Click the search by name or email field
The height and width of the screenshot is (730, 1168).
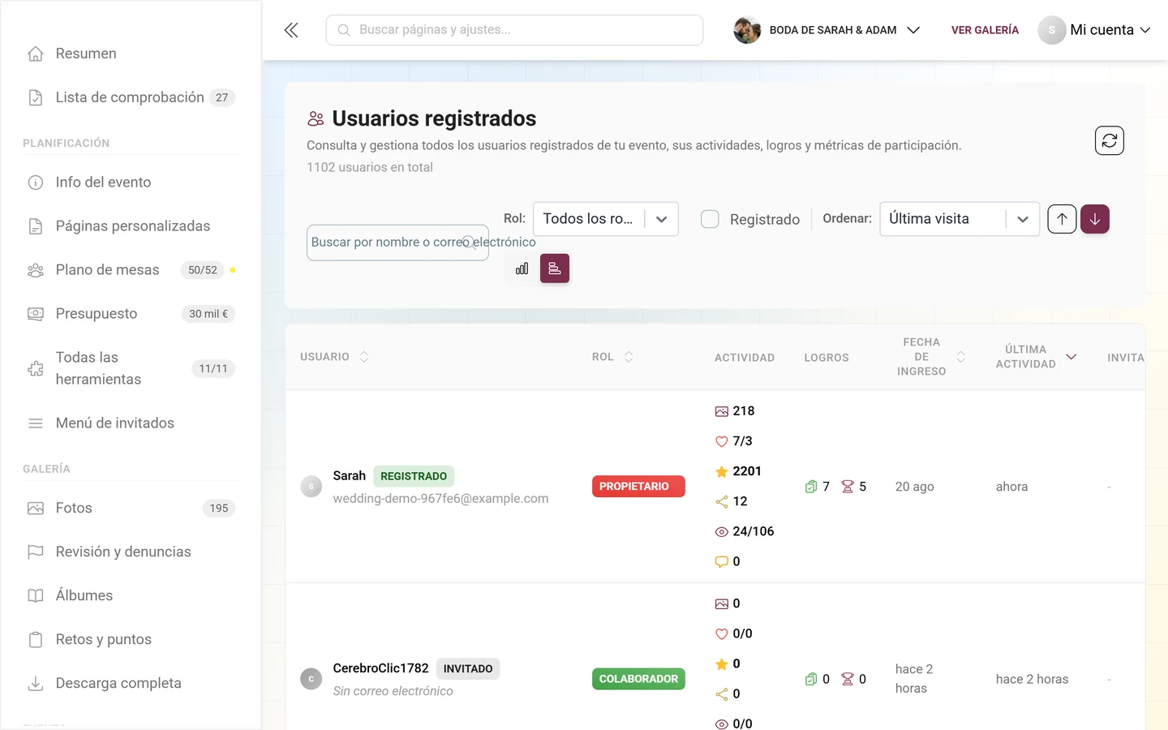click(x=397, y=243)
